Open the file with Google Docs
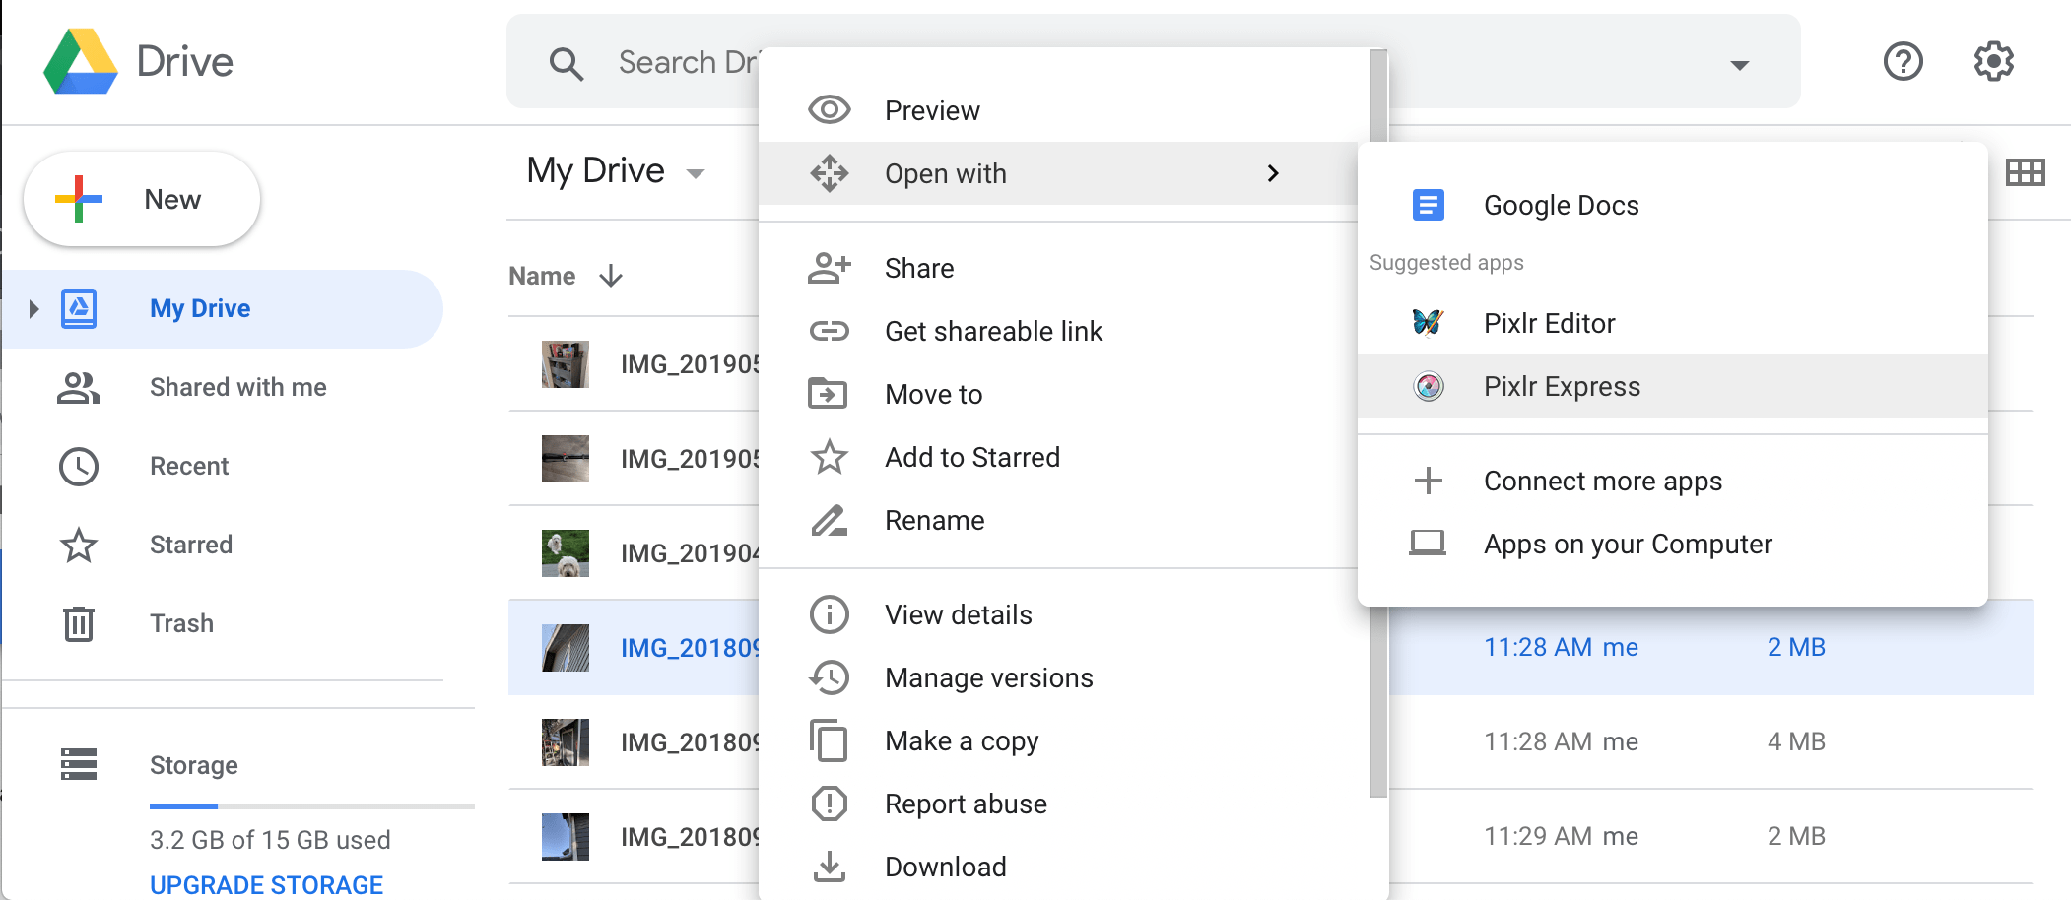This screenshot has width=2071, height=900. tap(1560, 205)
